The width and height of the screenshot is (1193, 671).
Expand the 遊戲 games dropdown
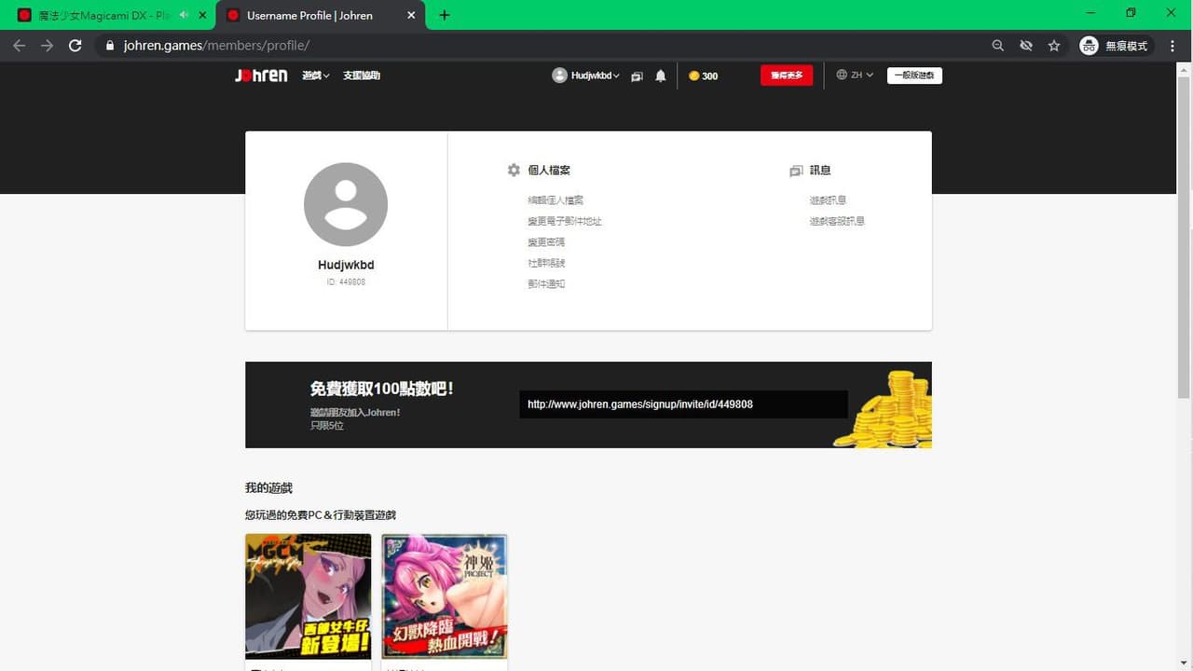coord(316,75)
